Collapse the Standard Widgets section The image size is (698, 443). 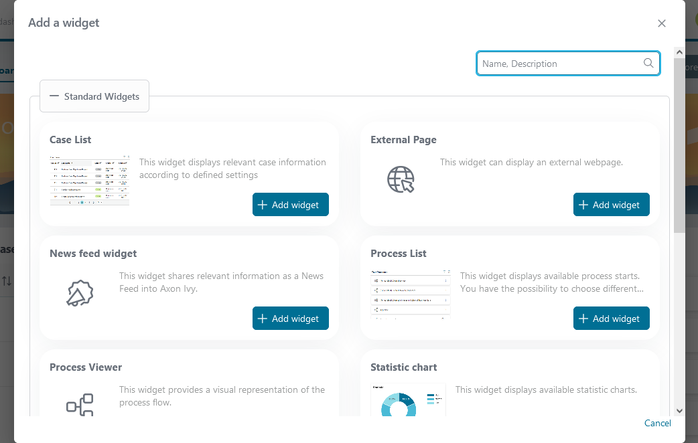(x=94, y=96)
